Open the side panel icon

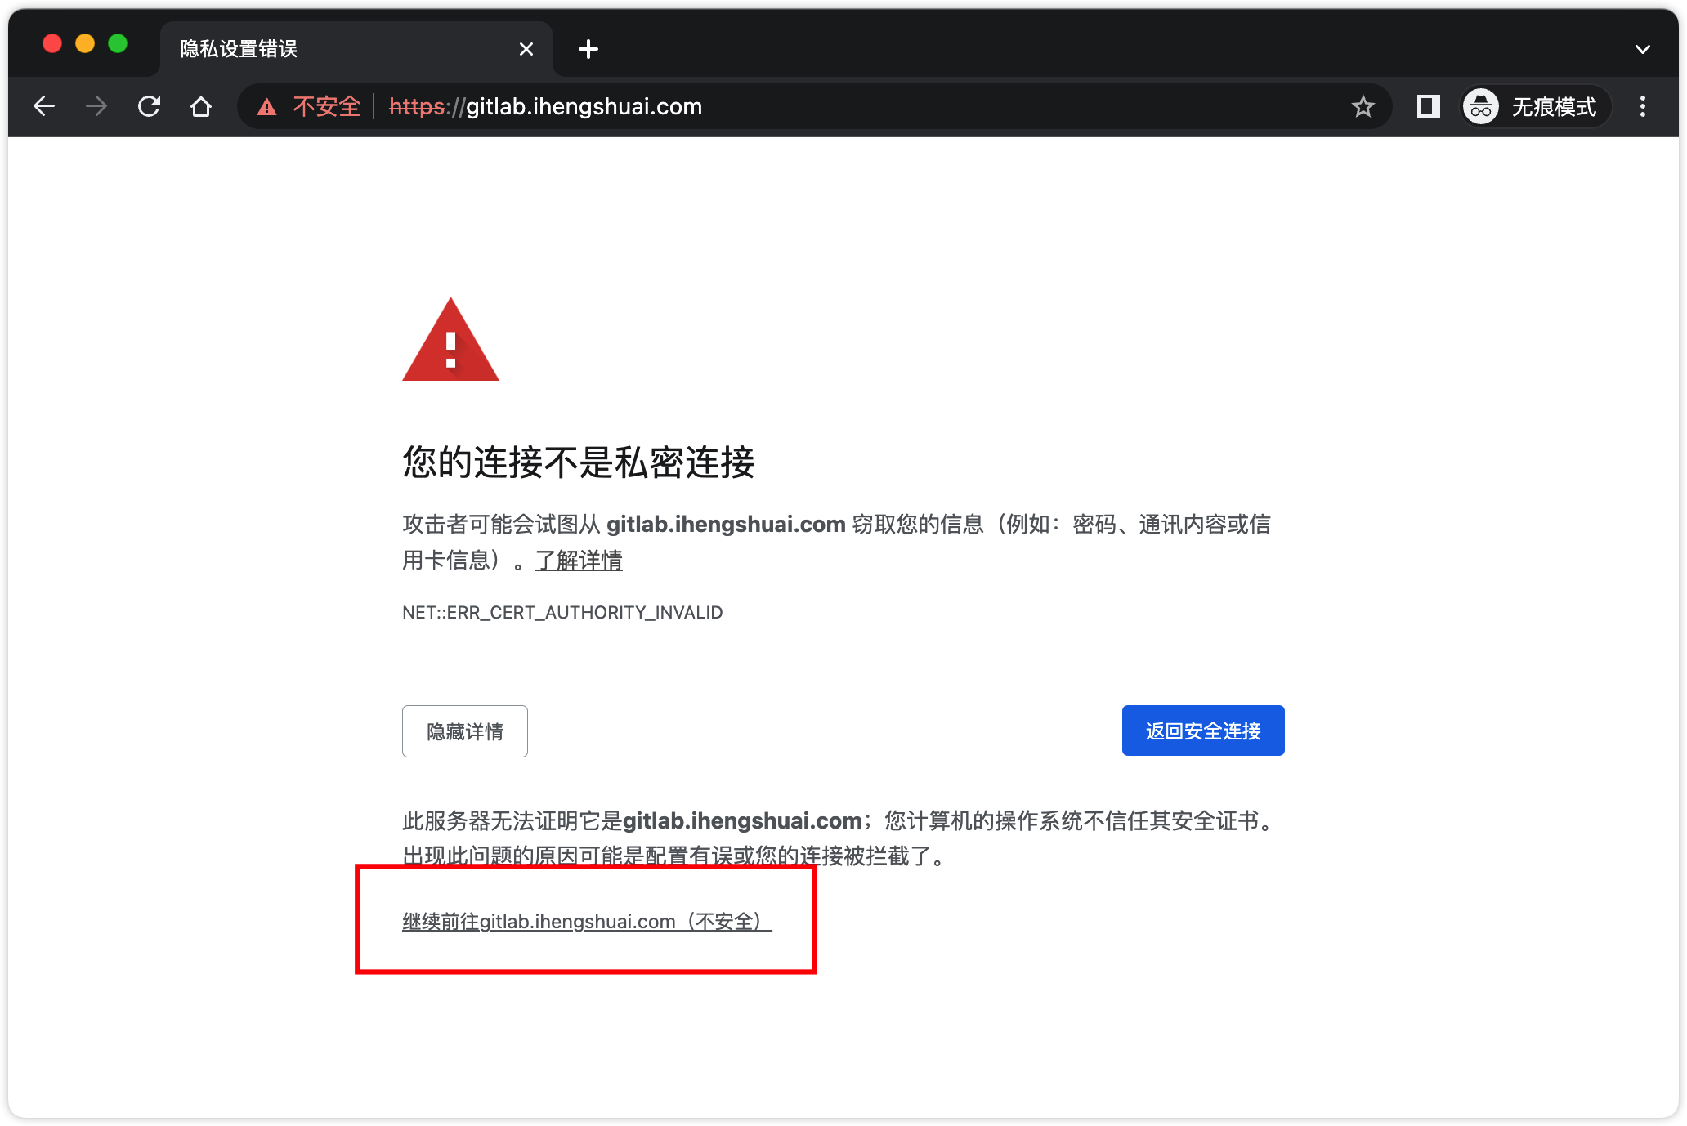[1427, 106]
